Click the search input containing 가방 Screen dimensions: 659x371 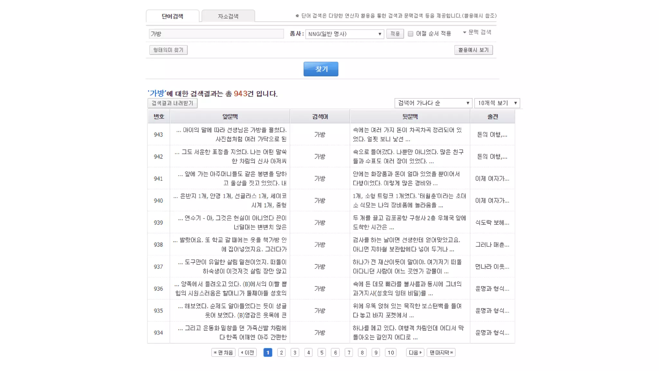click(x=216, y=34)
